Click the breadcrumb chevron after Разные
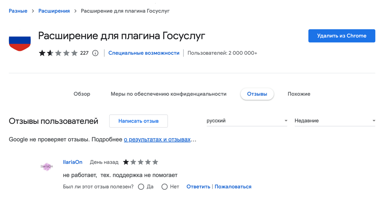383x200 pixels. point(33,11)
